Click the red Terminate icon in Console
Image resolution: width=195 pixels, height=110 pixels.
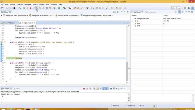tap(84, 89)
